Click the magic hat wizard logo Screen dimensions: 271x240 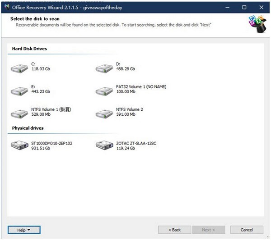(257, 24)
